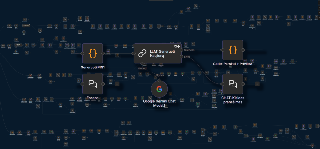Click the 'Escape' node label

pos(93,98)
